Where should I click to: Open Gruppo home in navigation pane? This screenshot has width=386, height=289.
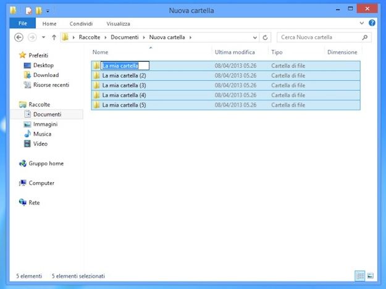(46, 163)
